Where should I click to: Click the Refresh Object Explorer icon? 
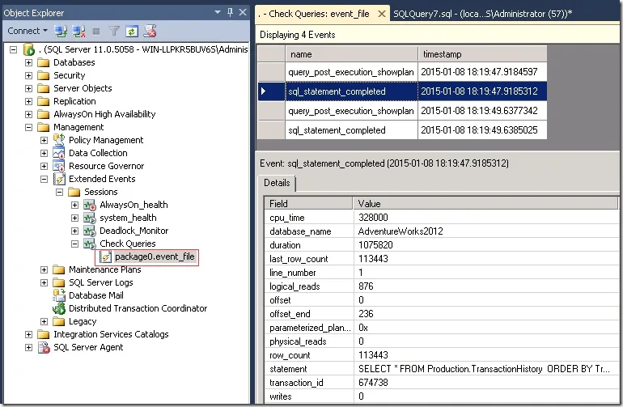(x=132, y=31)
